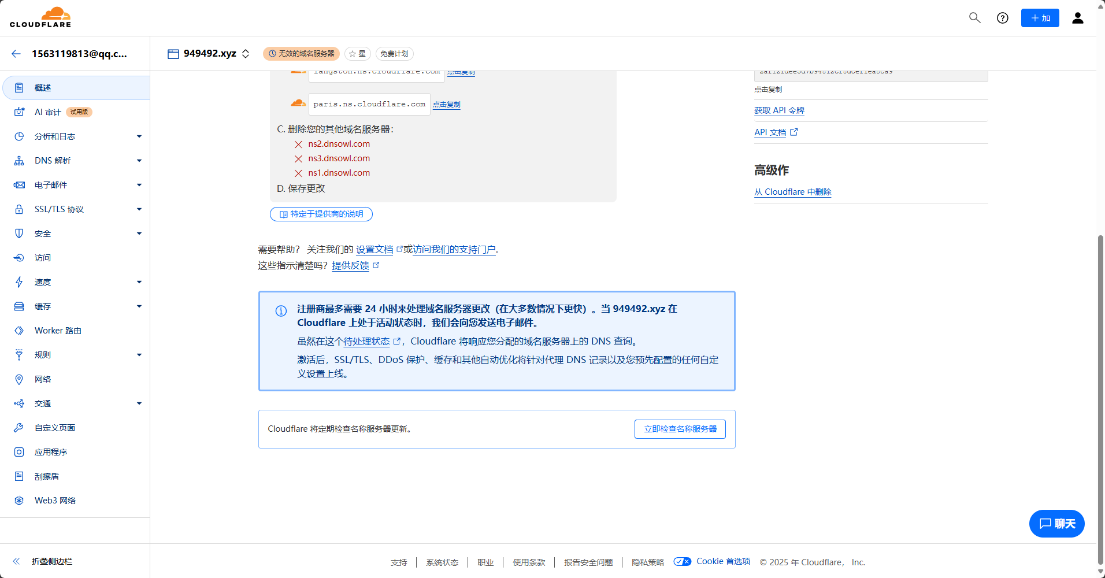Click the SSL/TLS lock icon
Screen dimensions: 1105x578
[19, 209]
